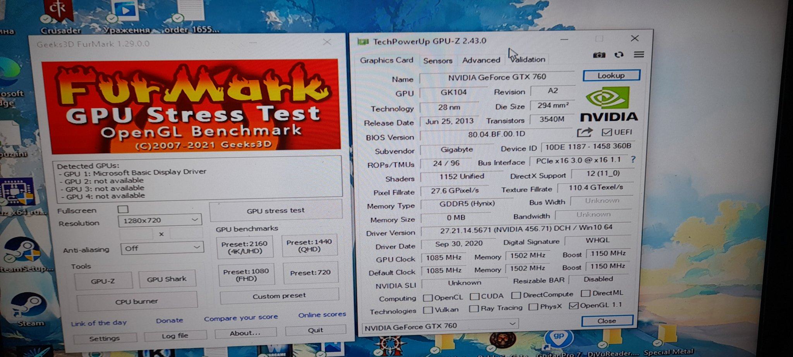Open the Online scores link
The width and height of the screenshot is (793, 357).
[322, 315]
